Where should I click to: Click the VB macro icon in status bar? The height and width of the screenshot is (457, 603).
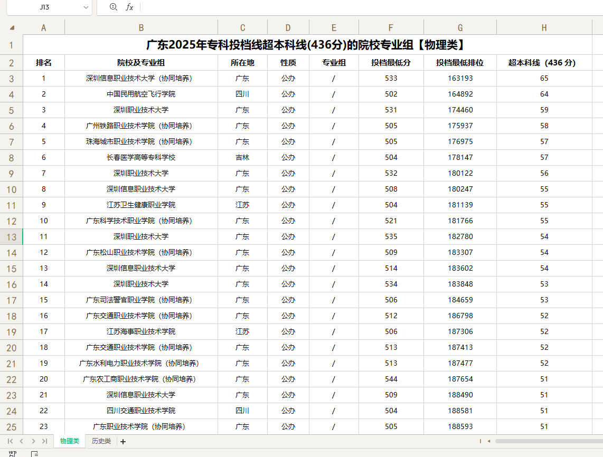click(12, 453)
